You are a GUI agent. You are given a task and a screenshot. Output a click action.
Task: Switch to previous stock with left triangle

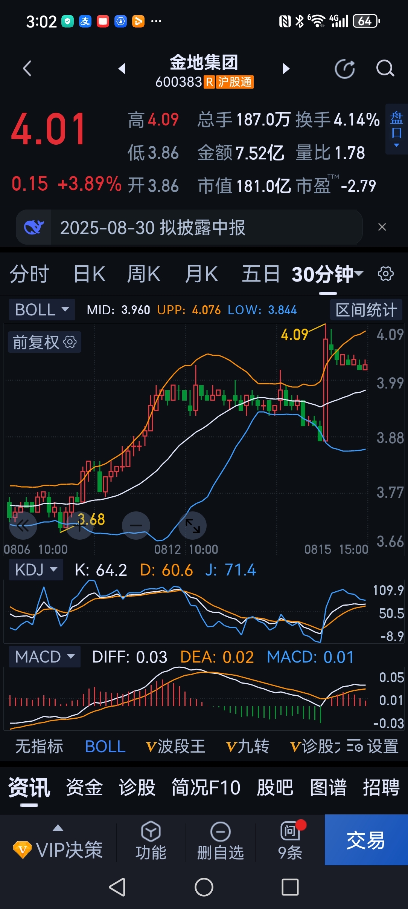122,68
